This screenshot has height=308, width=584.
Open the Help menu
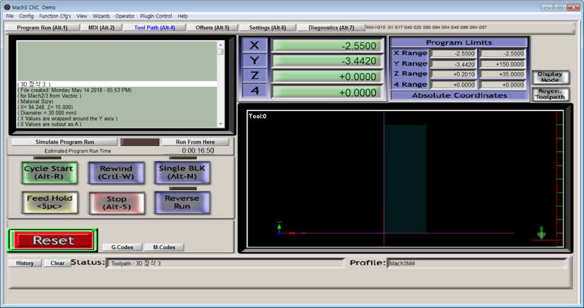(182, 16)
